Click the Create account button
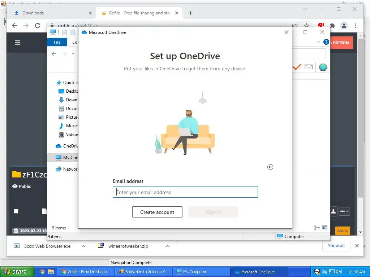Viewport: 370px width, 277px height. [157, 212]
